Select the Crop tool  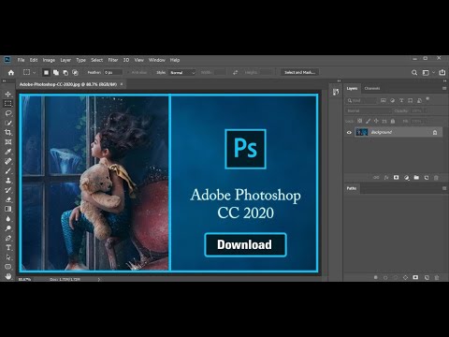[x=8, y=132]
